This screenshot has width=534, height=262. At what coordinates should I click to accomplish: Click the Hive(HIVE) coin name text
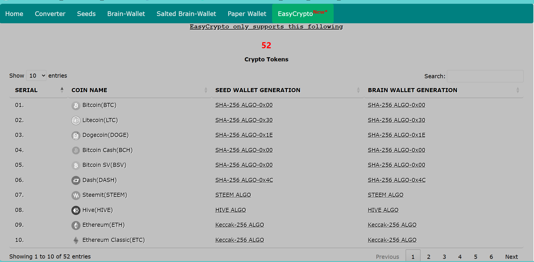pos(98,210)
